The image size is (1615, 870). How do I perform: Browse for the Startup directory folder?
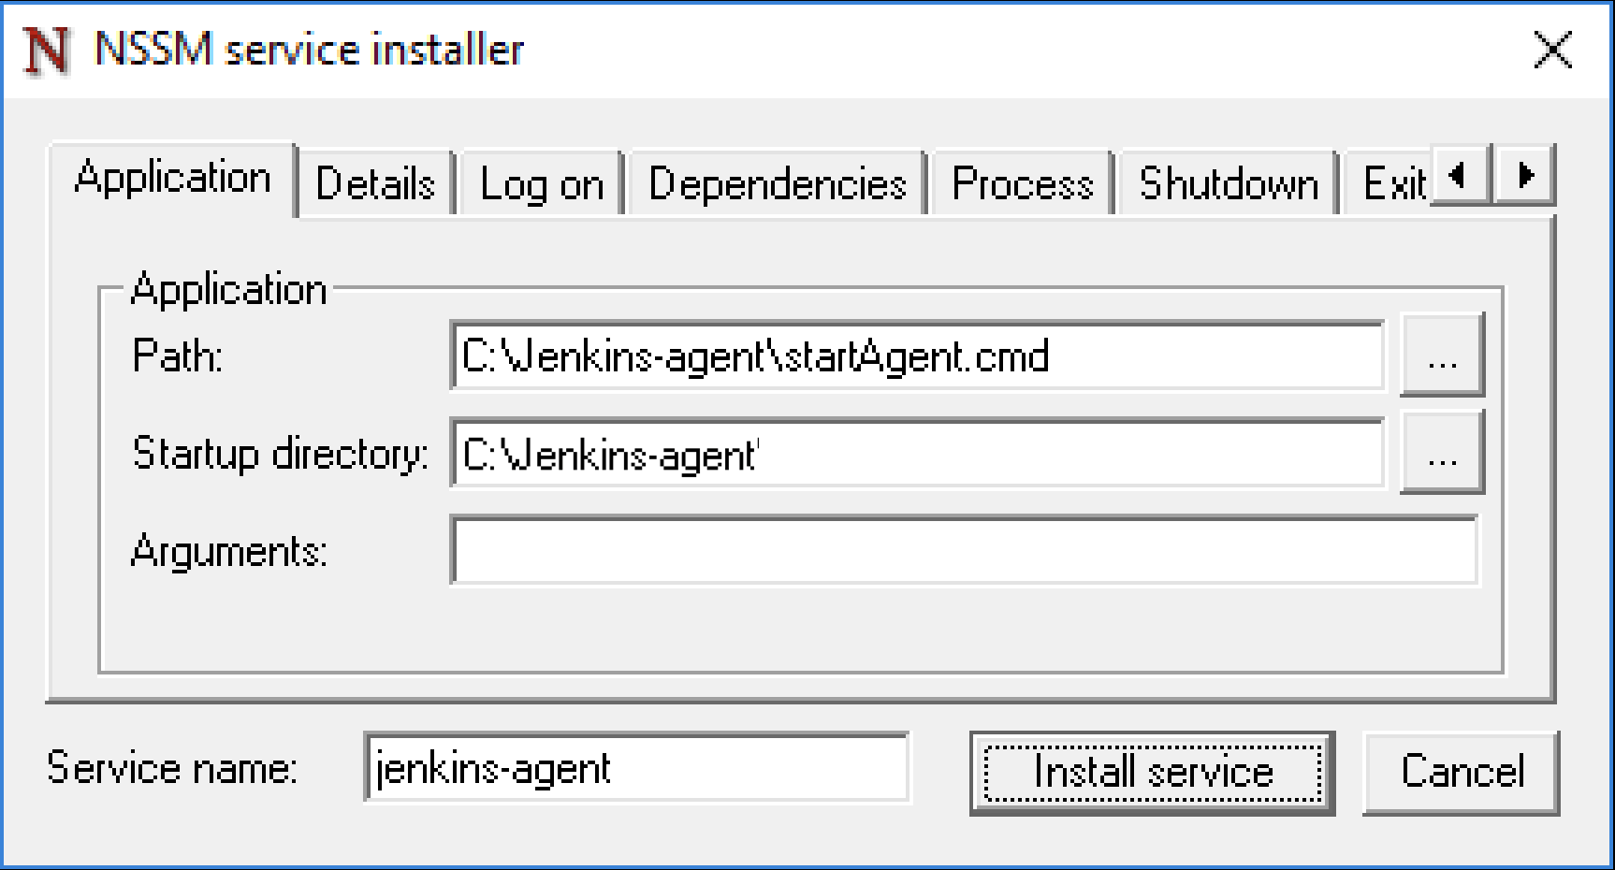point(1442,455)
